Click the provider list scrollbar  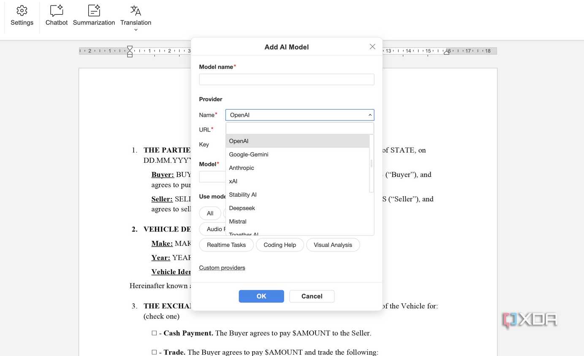(x=372, y=164)
